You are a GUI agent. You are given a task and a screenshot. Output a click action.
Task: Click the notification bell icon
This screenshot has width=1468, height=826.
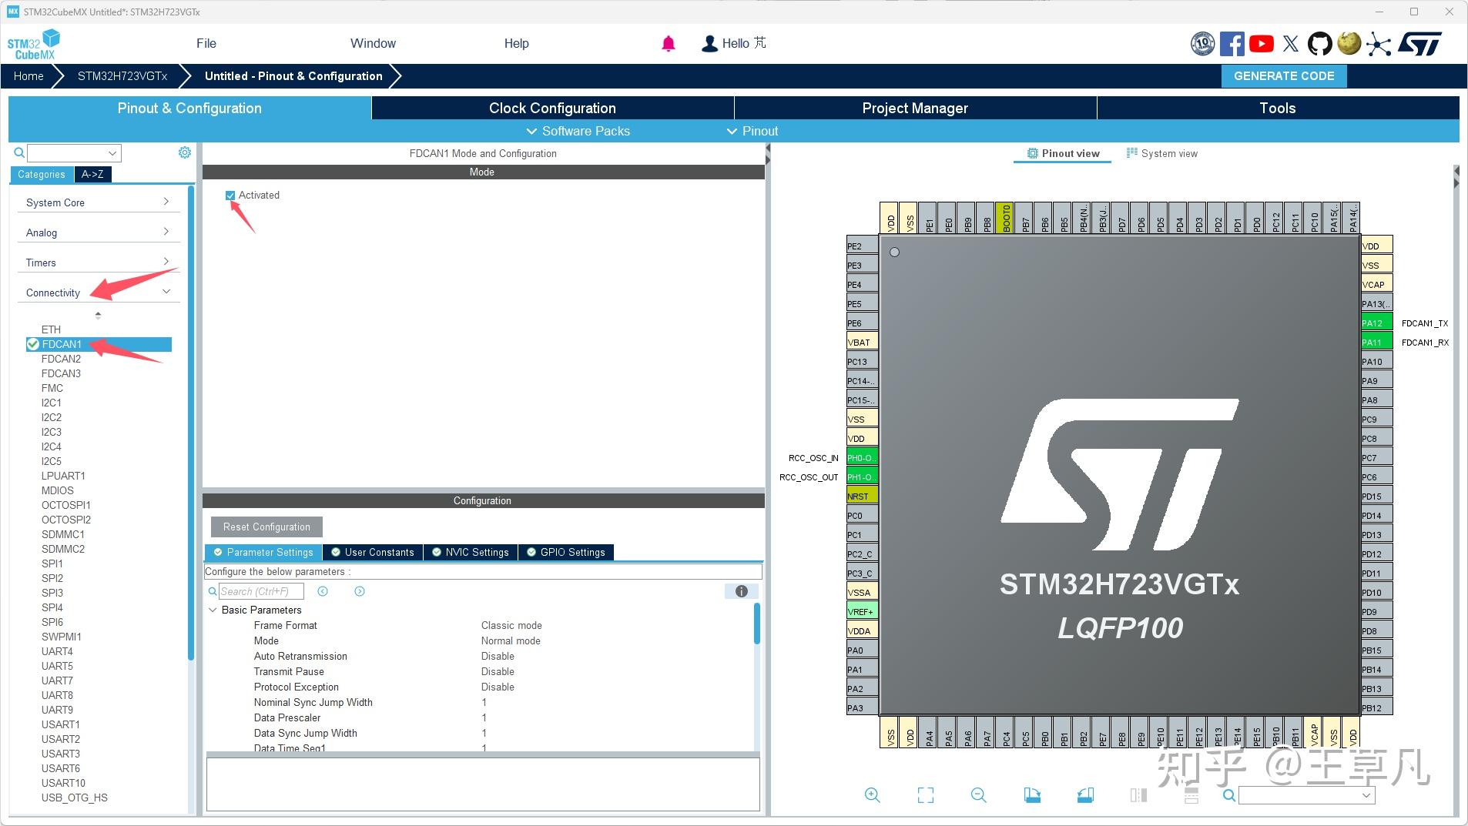668,43
